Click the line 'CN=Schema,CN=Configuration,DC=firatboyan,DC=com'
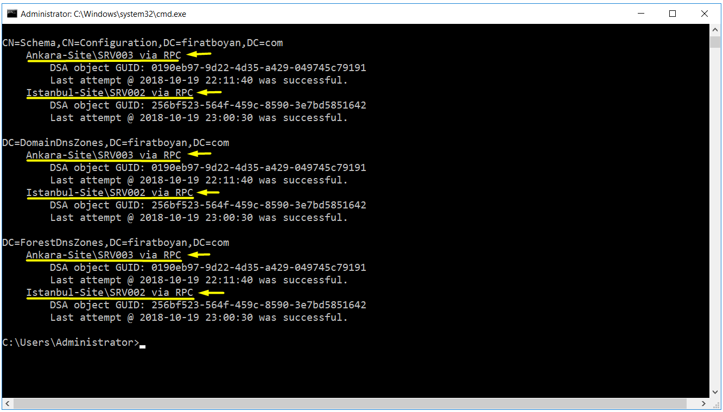The height and width of the screenshot is (412, 723). (143, 43)
